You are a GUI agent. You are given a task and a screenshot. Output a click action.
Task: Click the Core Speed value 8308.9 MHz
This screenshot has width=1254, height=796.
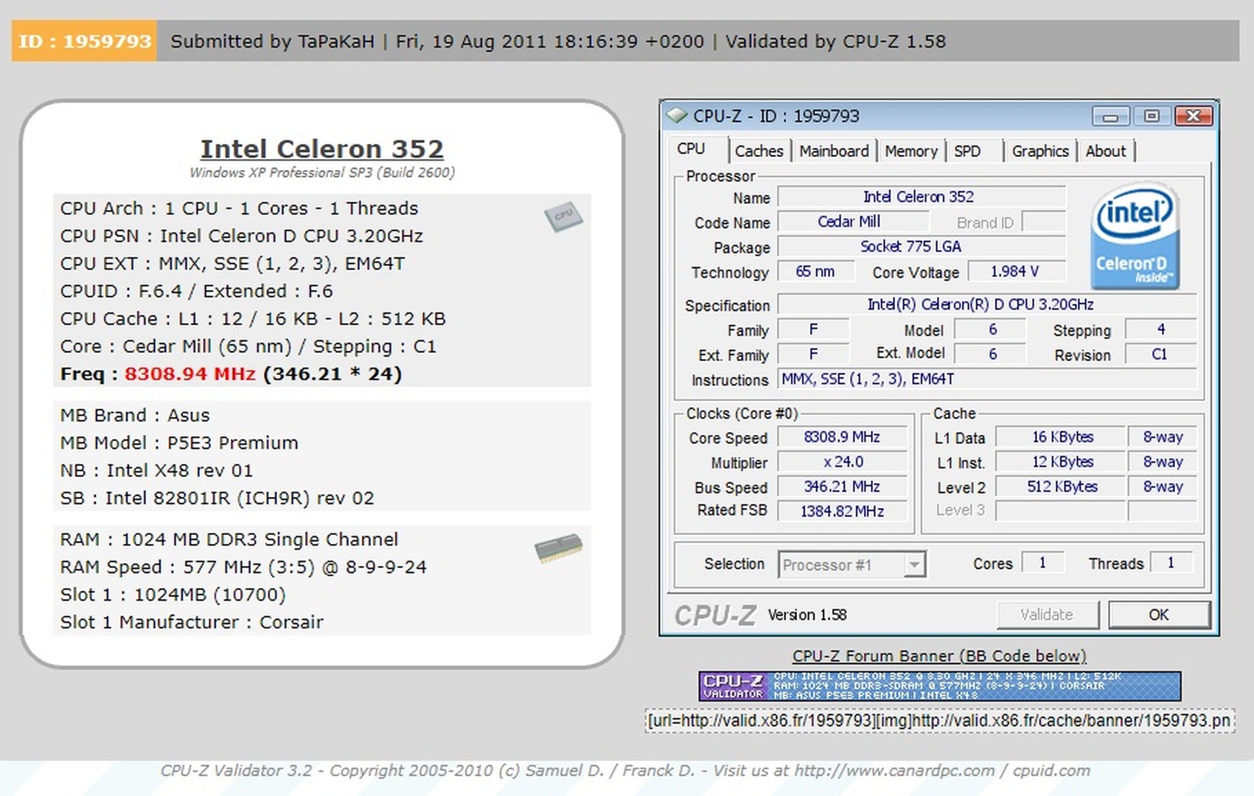click(x=842, y=437)
